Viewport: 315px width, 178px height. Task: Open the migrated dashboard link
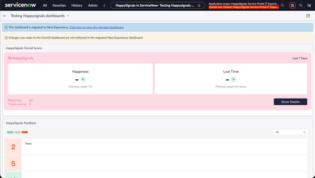point(97,27)
